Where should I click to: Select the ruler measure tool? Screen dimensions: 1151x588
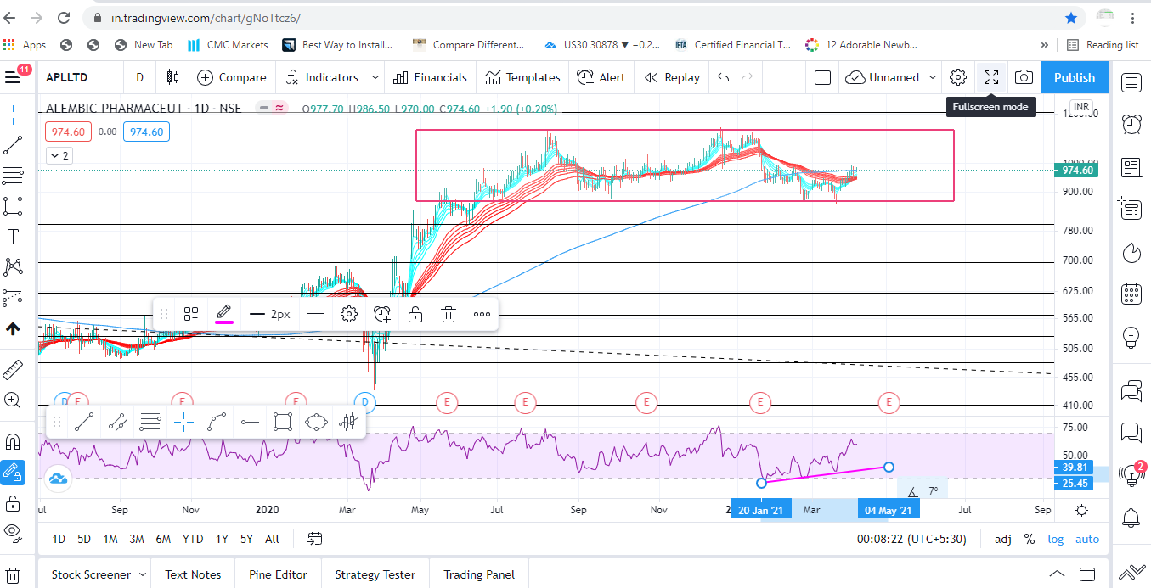coord(13,369)
